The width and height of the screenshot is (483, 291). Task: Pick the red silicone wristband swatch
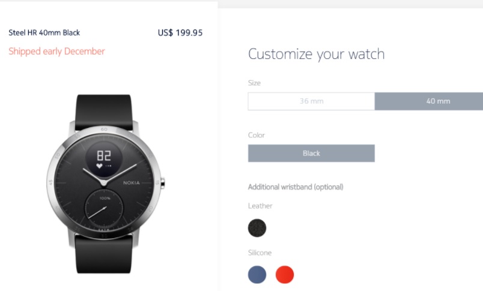[x=285, y=274]
